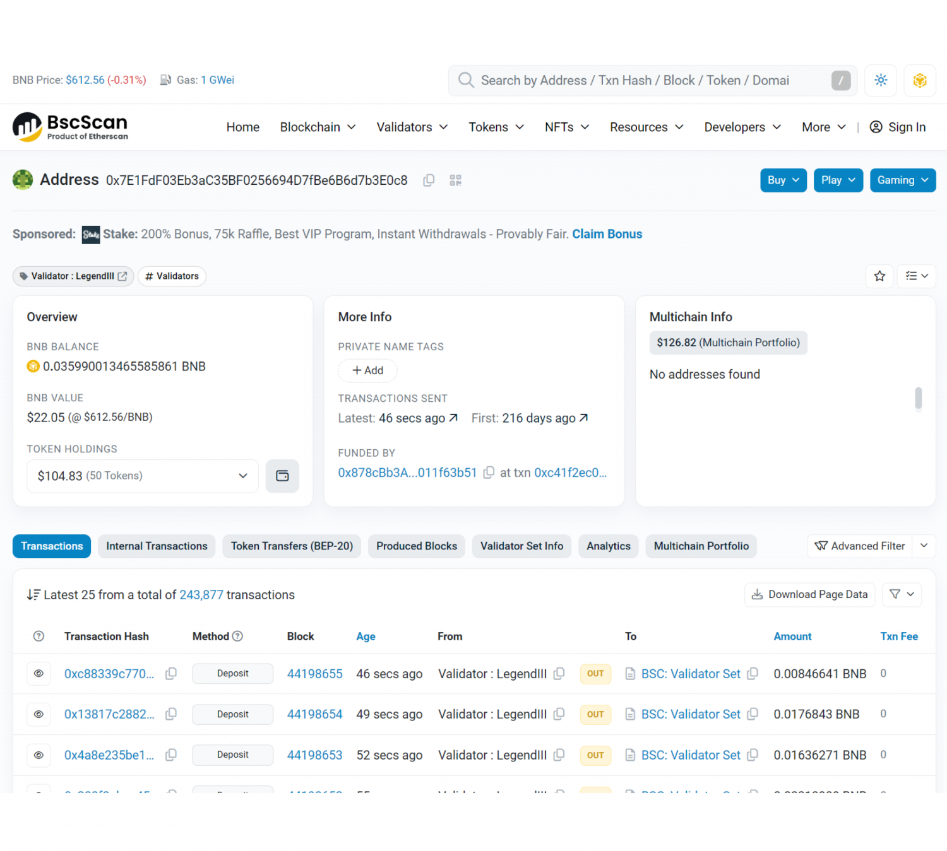This screenshot has height=851, width=947.
Task: Open the filter funnel dropdown
Action: pyautogui.click(x=902, y=594)
